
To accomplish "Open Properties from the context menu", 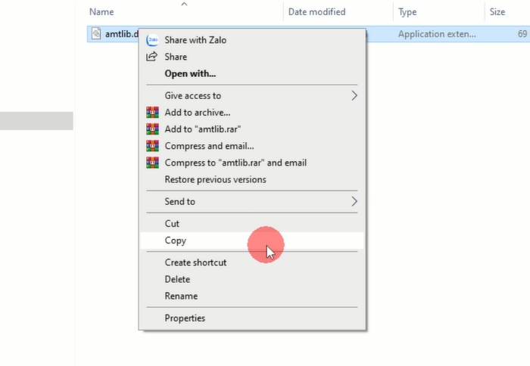I will pyautogui.click(x=185, y=318).
